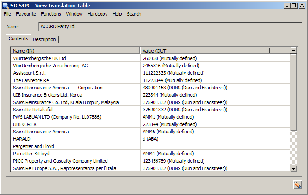Open the Window menu
Viewport: 308px width, 195px height.
(74, 14)
